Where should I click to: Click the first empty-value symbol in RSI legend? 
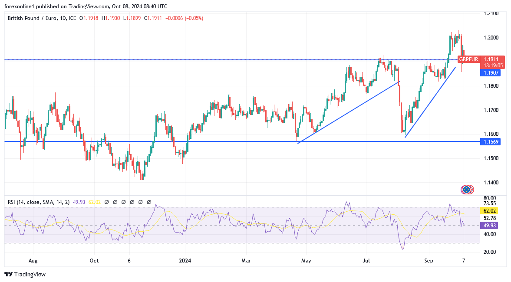tap(107, 202)
